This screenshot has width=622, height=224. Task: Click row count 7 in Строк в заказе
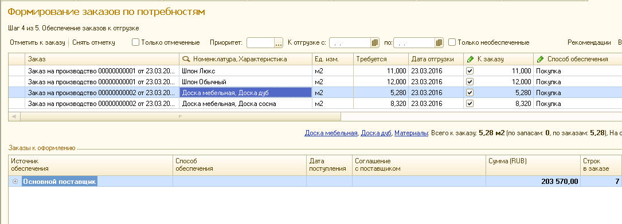(x=617, y=182)
